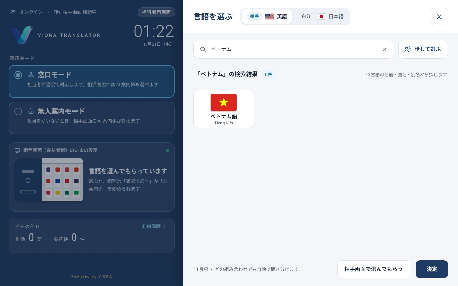Select the ベトナム語 language card
This screenshot has height=286, width=458.
tap(224, 109)
